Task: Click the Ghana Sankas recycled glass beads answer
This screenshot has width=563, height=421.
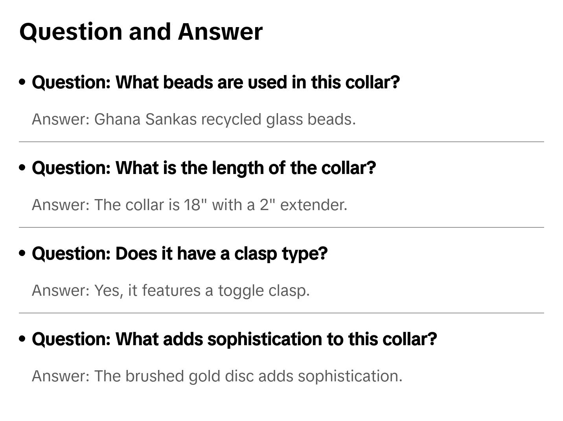Action: pos(193,119)
